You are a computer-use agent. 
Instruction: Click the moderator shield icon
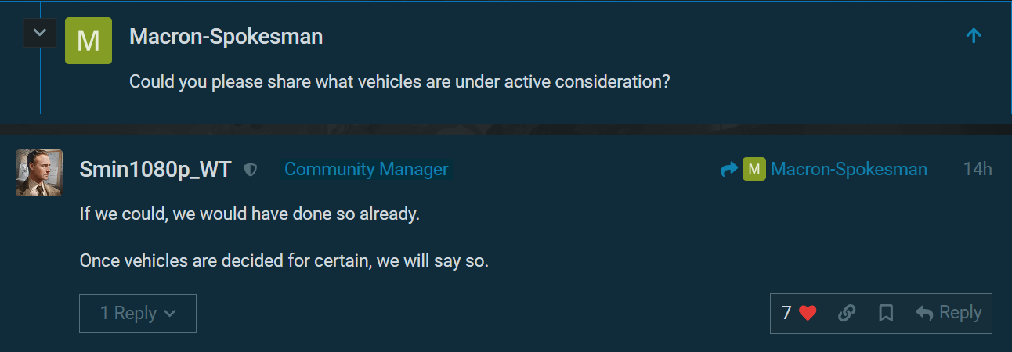[x=251, y=170]
